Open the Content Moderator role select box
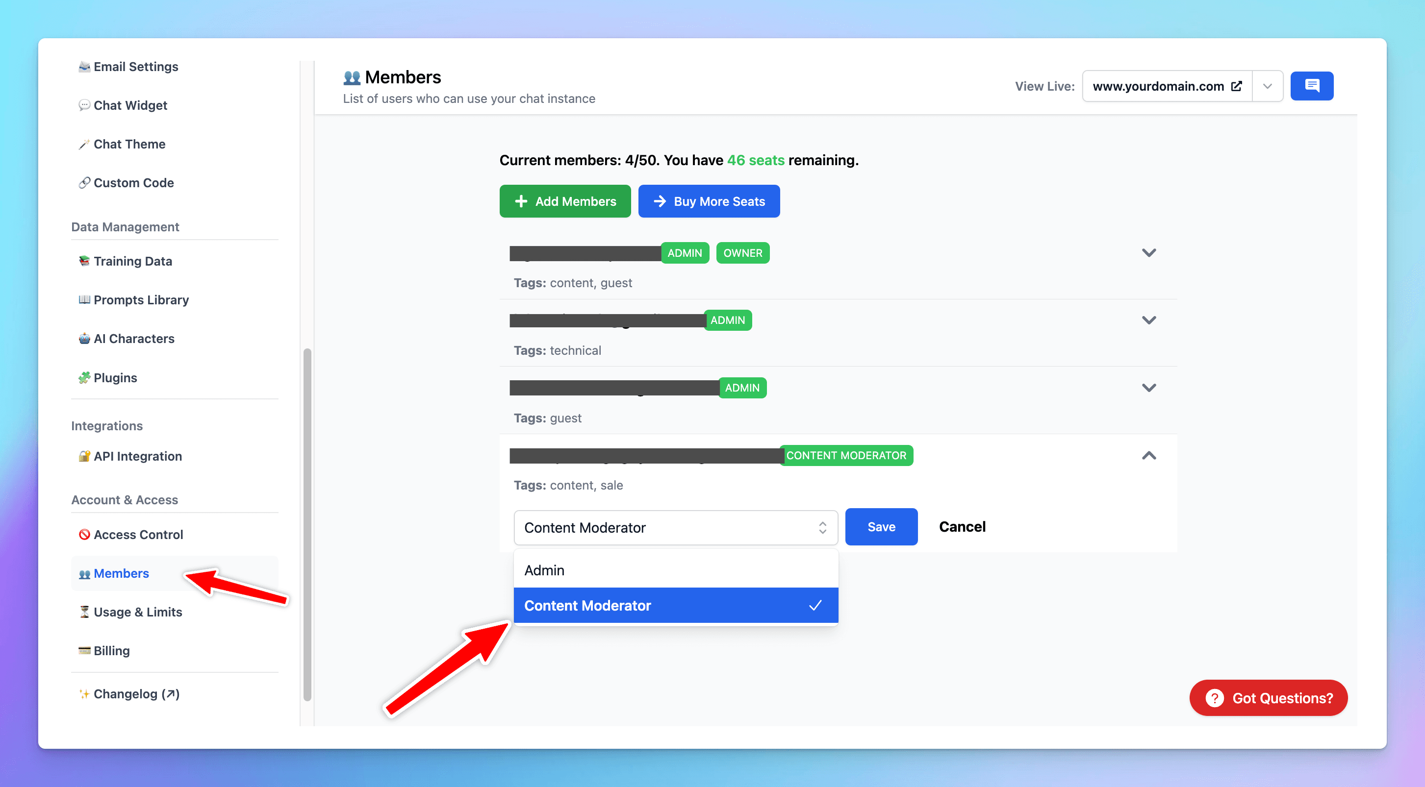 (x=675, y=527)
